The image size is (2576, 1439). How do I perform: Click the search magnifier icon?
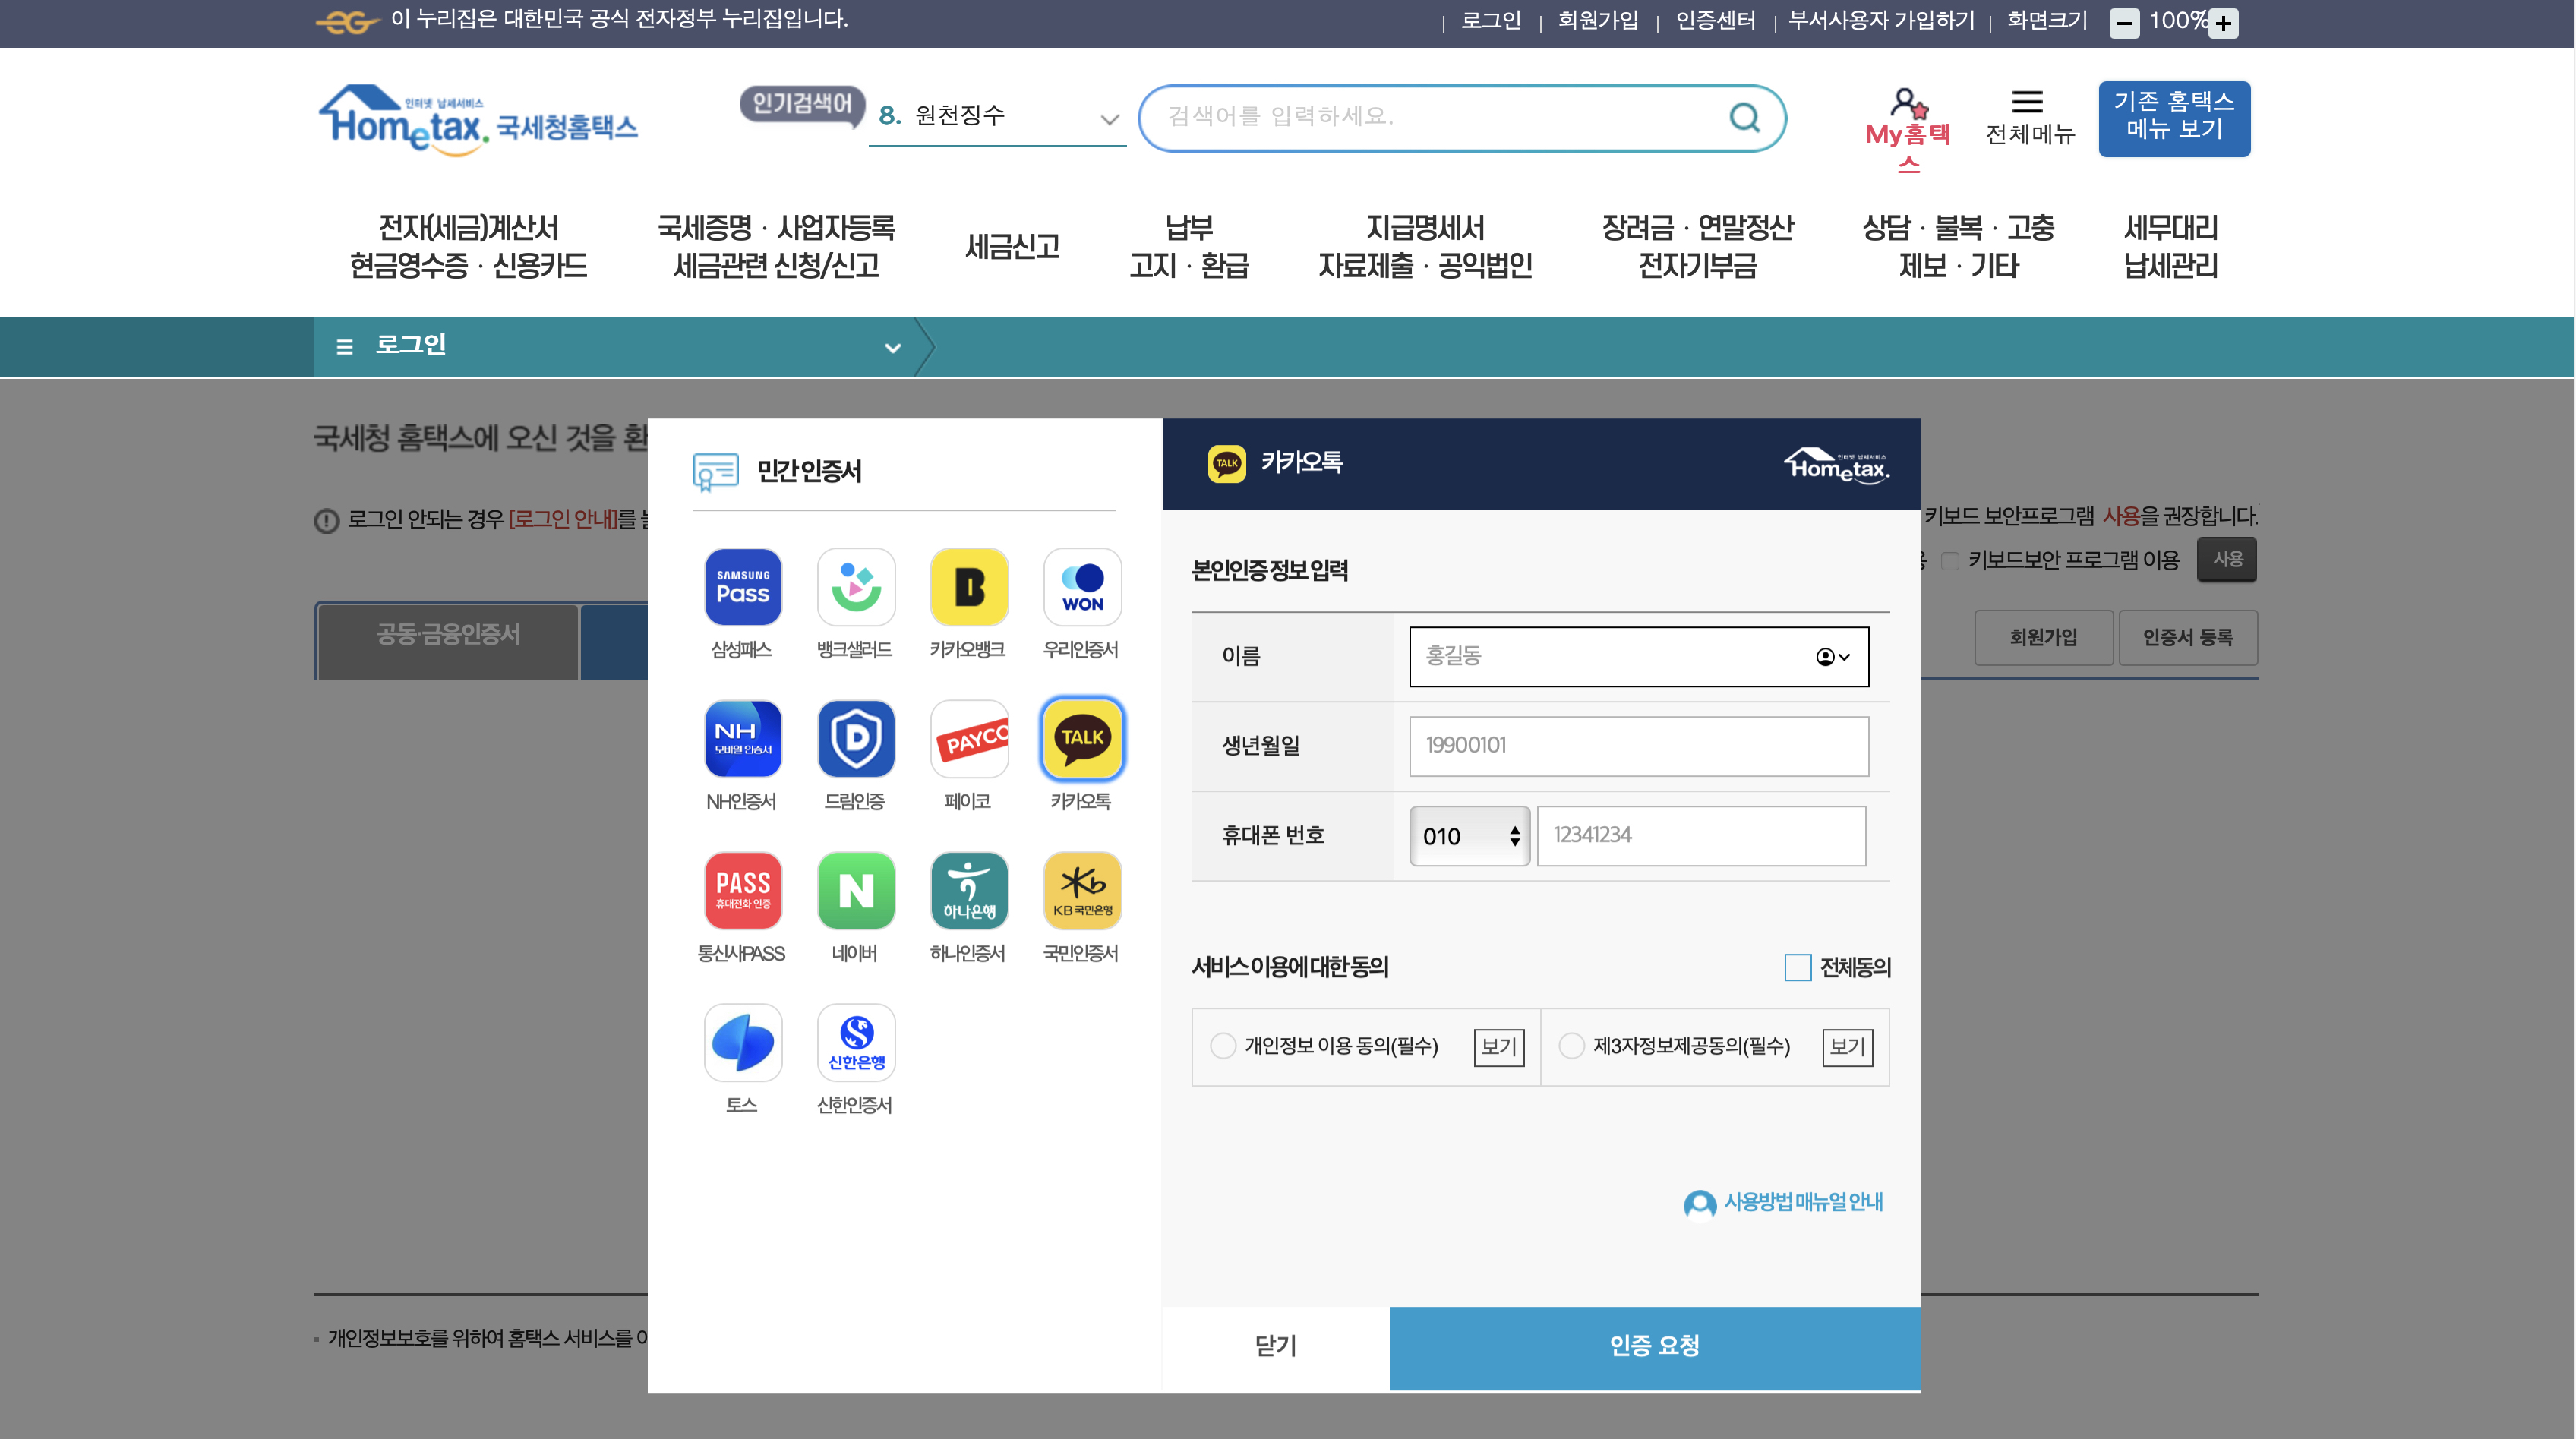[x=1744, y=117]
